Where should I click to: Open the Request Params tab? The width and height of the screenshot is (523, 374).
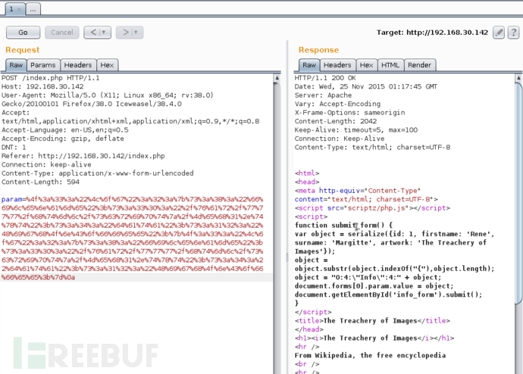[x=43, y=65]
